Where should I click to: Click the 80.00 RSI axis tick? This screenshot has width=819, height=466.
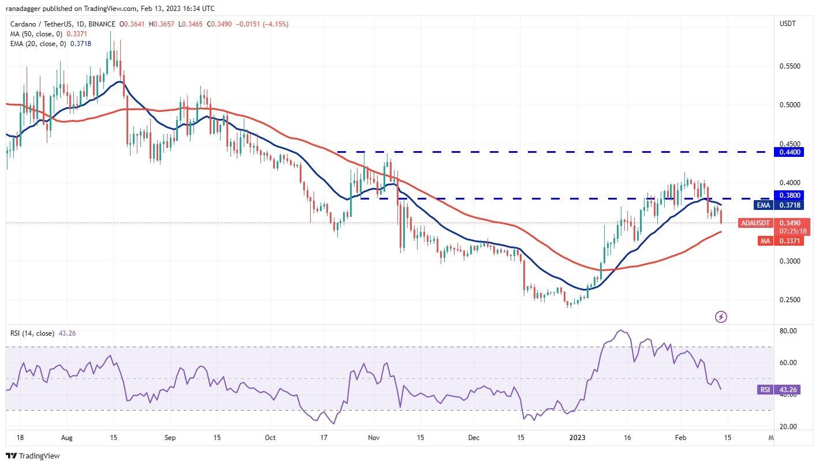[x=789, y=331]
